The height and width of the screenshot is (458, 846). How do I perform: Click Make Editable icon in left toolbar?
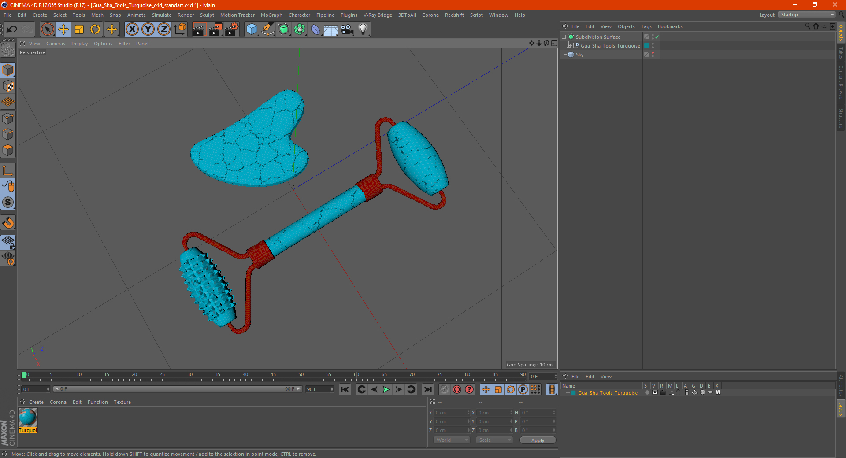tap(8, 50)
